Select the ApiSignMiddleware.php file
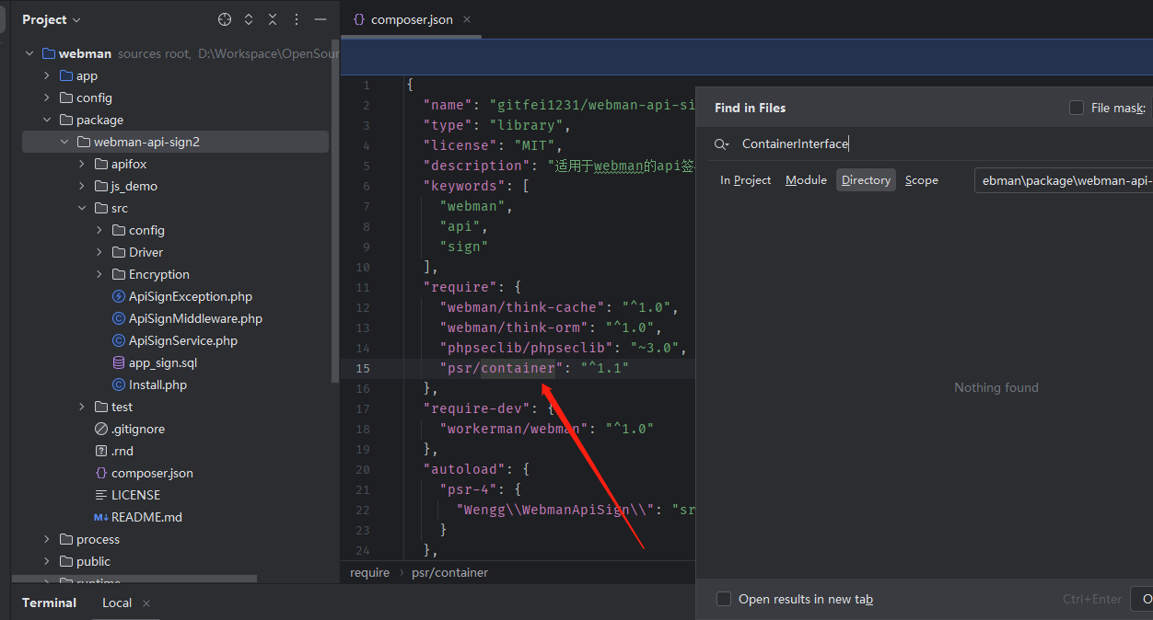The width and height of the screenshot is (1153, 620). (x=195, y=318)
